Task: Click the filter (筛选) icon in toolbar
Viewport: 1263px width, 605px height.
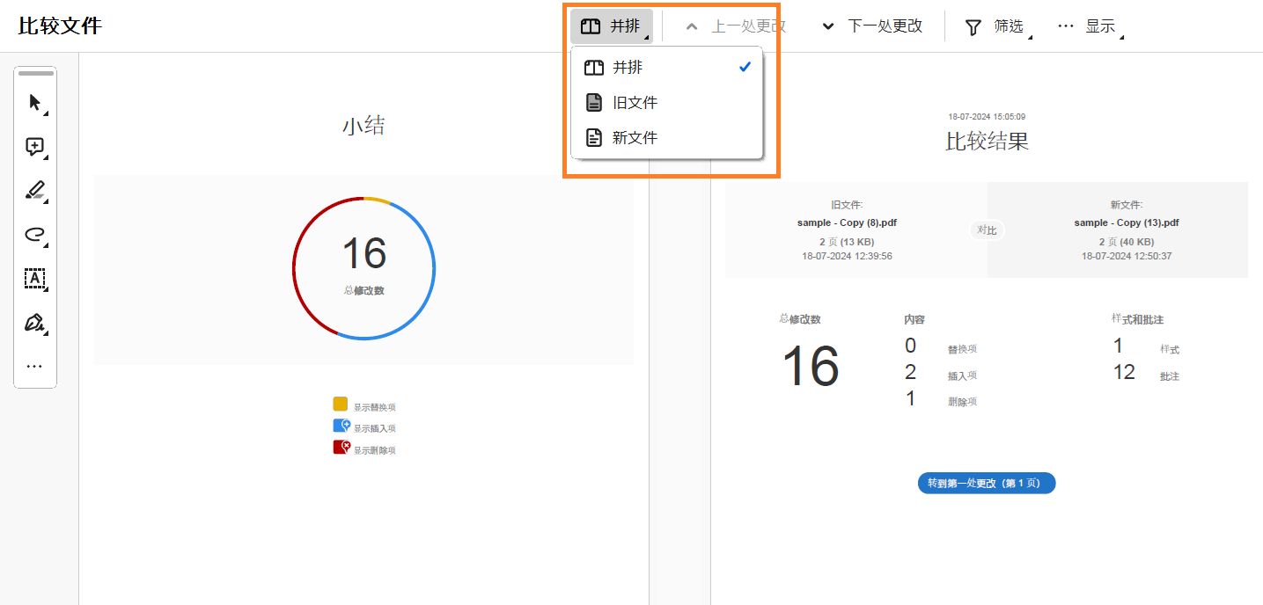Action: click(972, 26)
